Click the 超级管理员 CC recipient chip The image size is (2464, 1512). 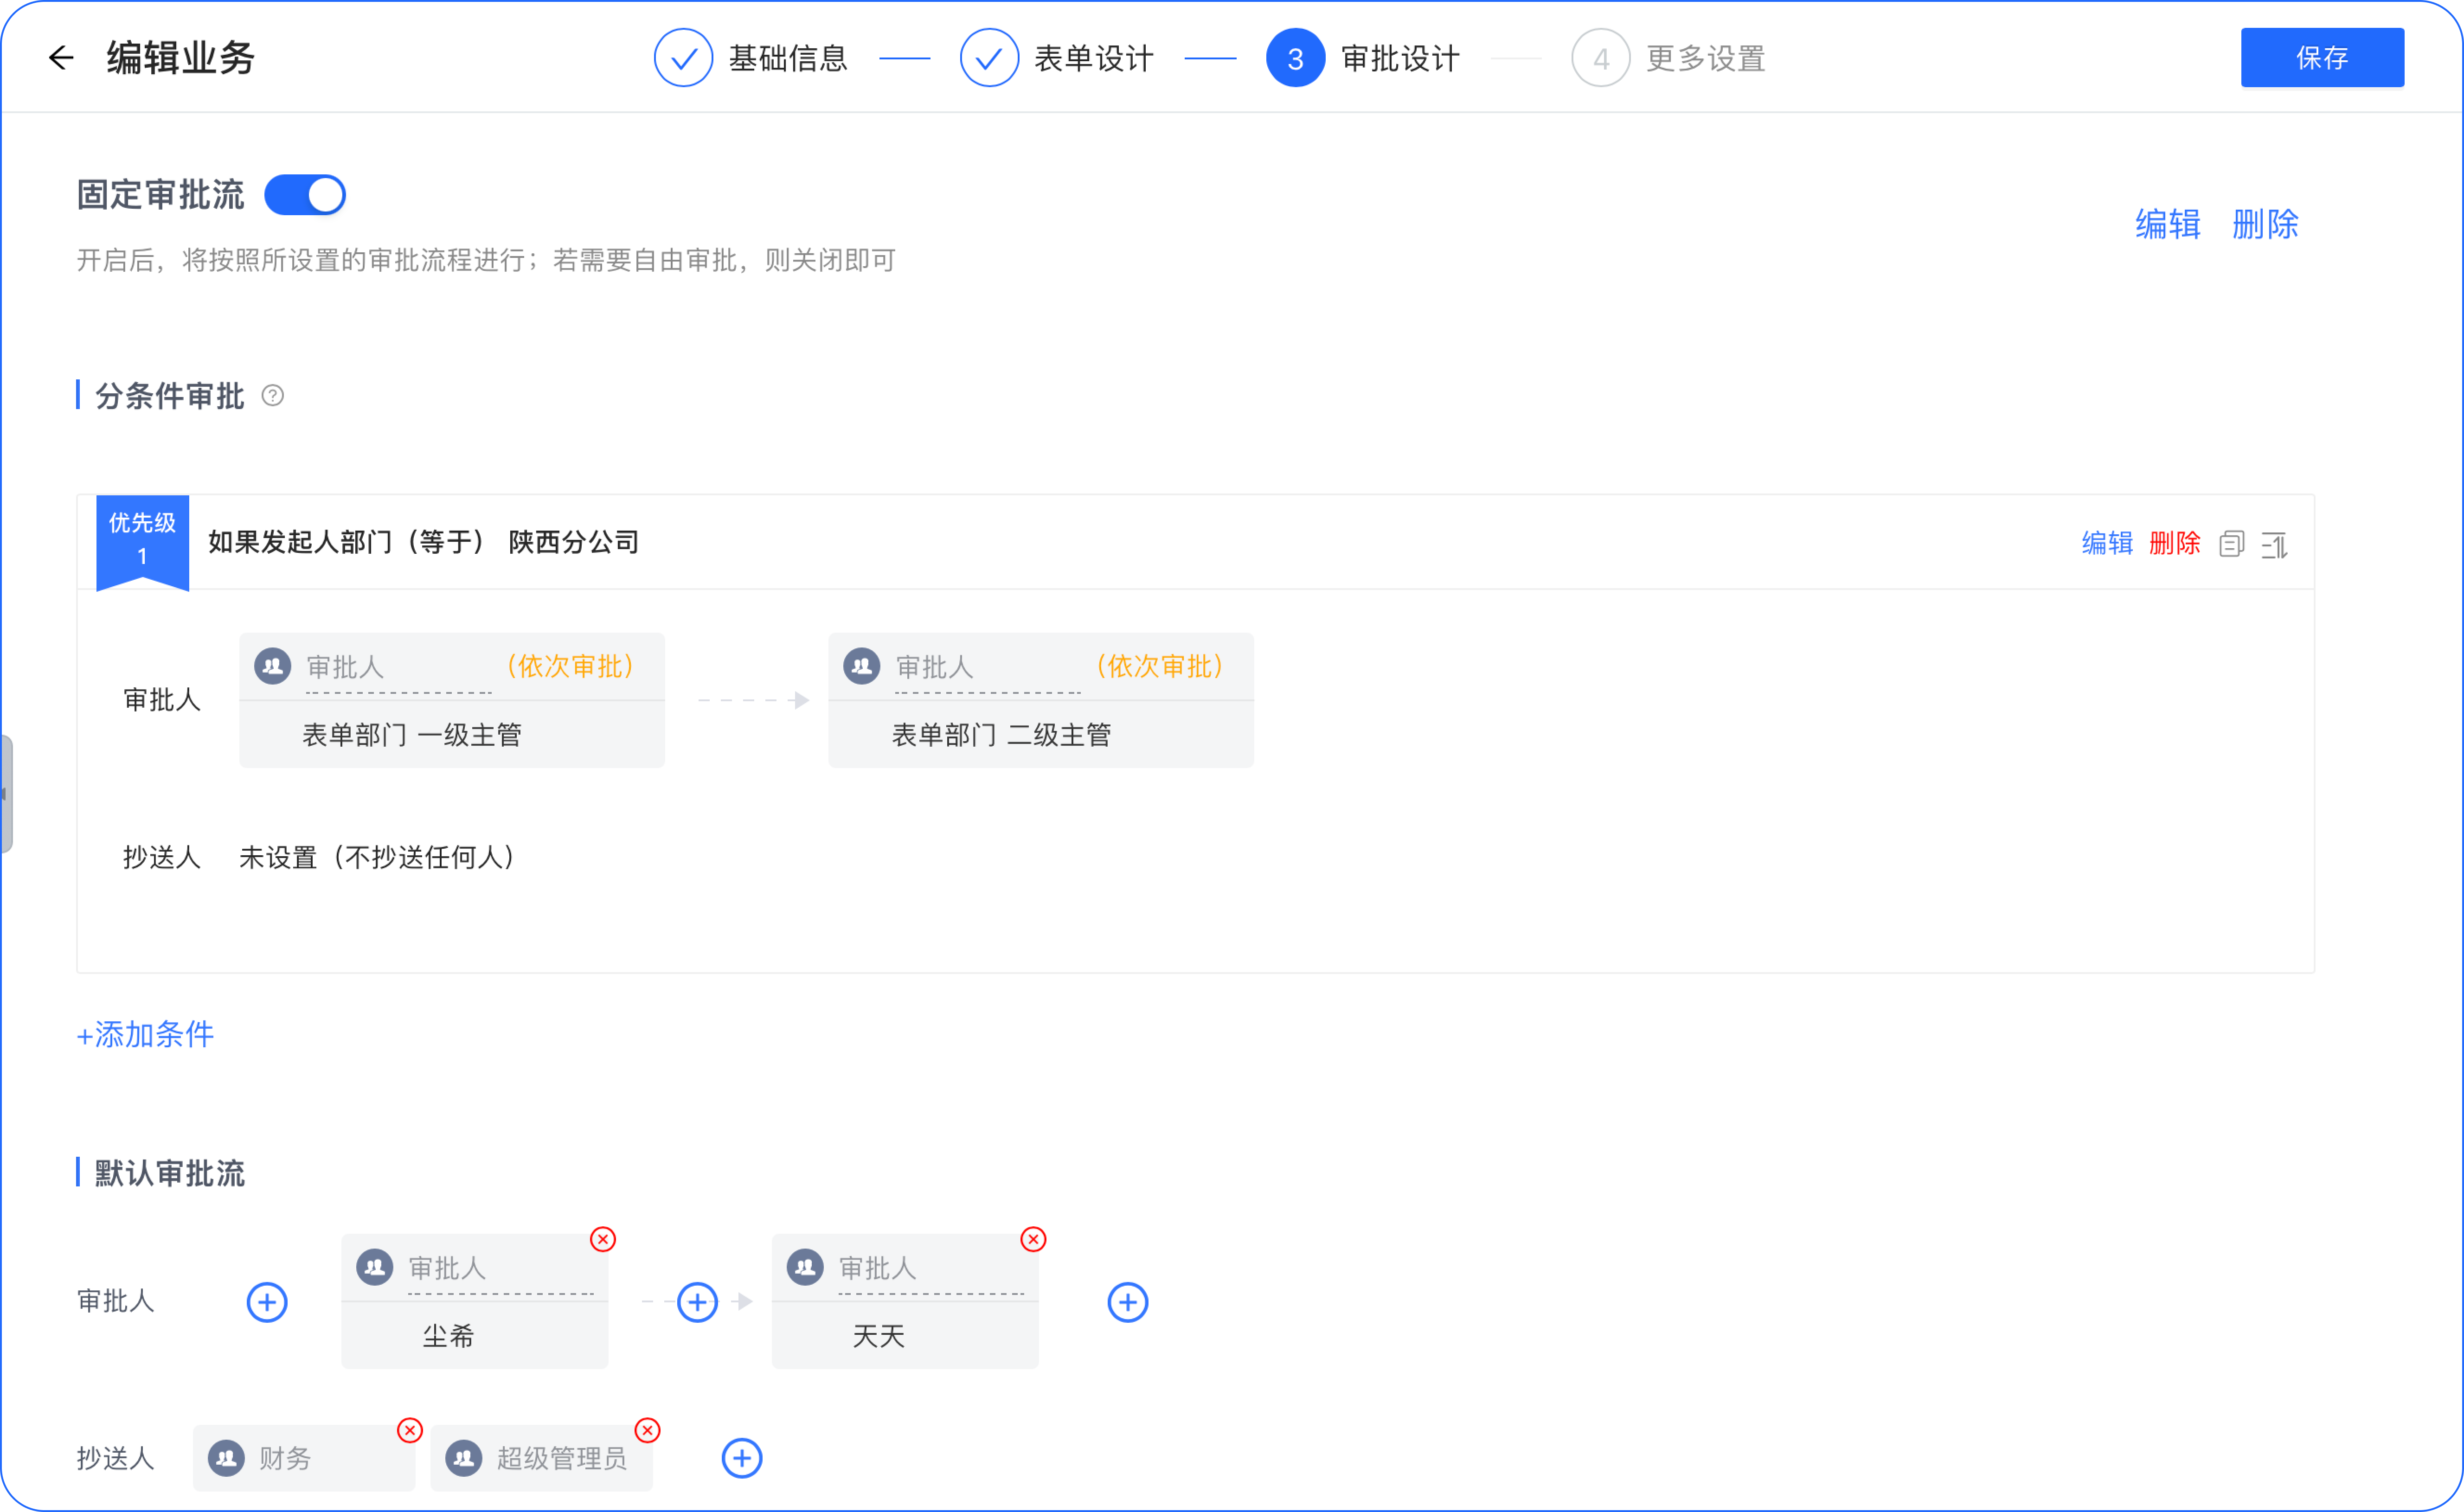coord(542,1458)
